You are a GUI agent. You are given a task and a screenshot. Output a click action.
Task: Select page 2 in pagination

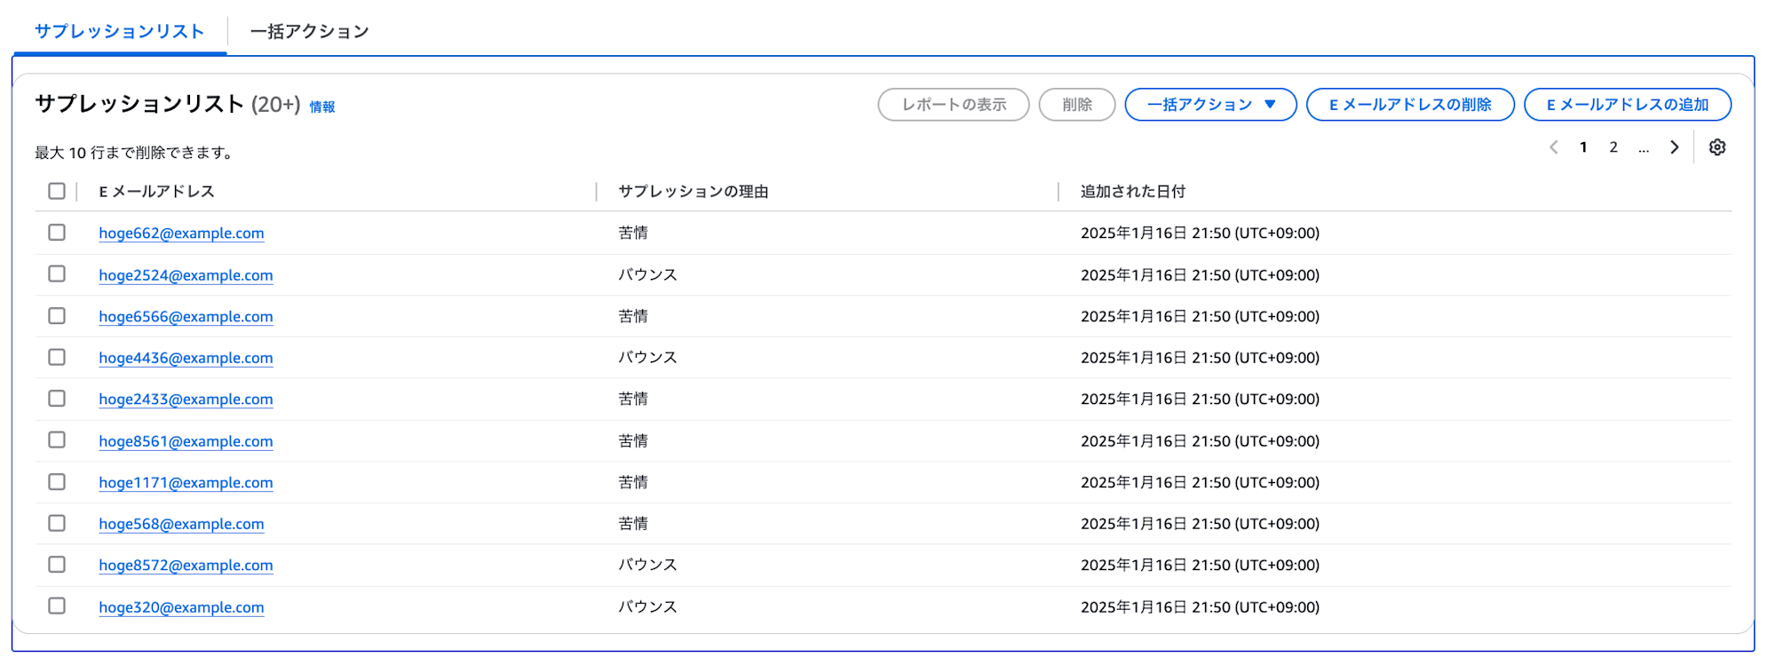(1613, 147)
